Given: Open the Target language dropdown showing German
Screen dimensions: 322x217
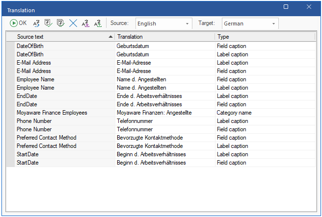Looking at the screenshot, I should (250, 24).
